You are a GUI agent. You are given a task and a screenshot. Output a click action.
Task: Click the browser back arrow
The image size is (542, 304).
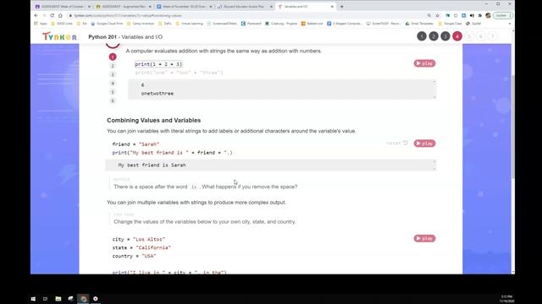[36, 15]
